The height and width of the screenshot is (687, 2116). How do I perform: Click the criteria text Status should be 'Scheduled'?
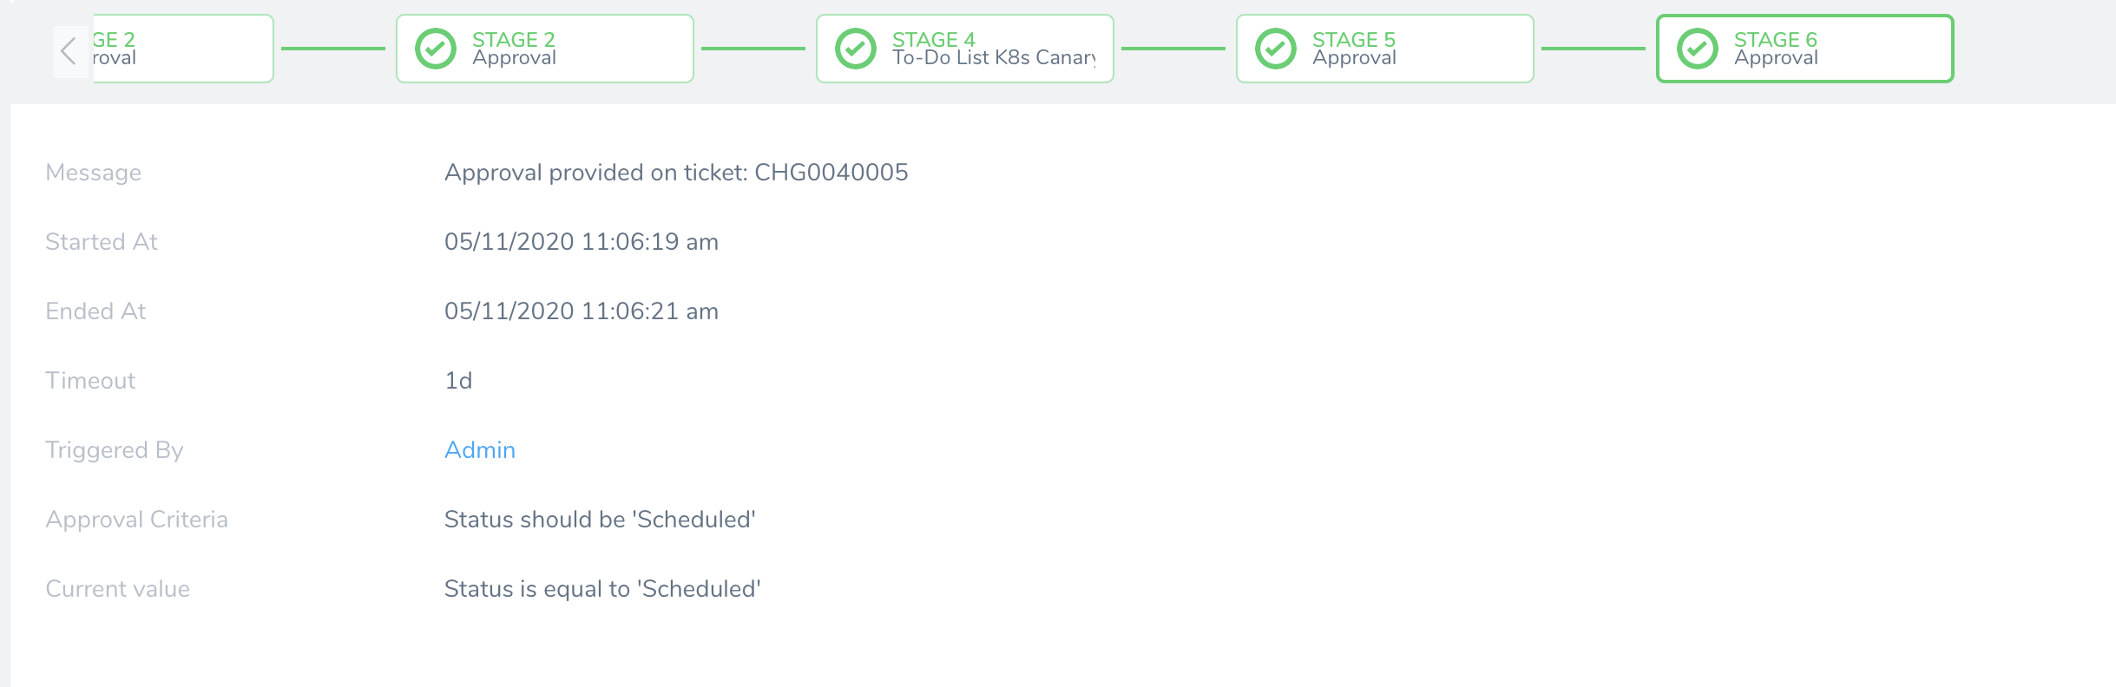point(600,520)
